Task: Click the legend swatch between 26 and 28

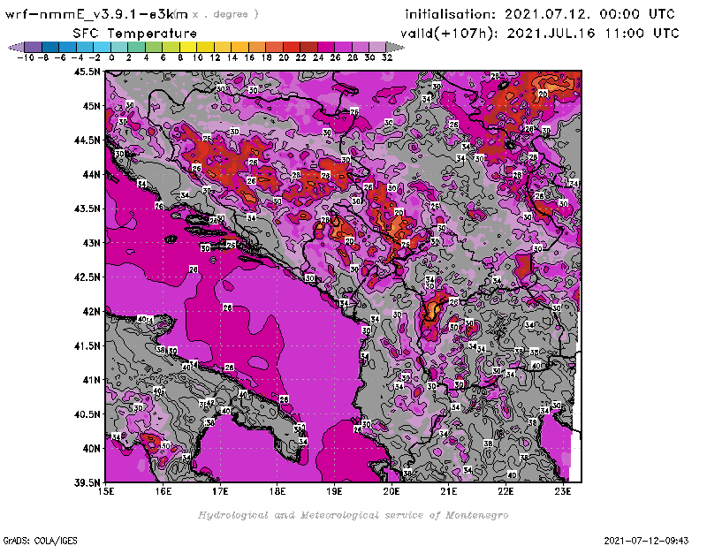Action: click(343, 47)
